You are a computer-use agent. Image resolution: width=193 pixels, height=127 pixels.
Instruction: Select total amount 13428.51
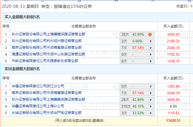[x=173, y=121]
